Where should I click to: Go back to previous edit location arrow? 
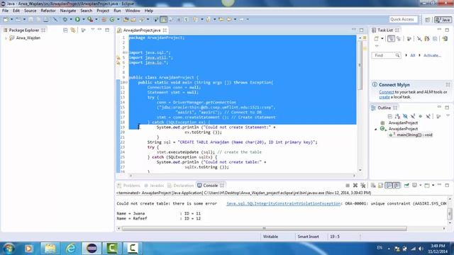(x=221, y=19)
